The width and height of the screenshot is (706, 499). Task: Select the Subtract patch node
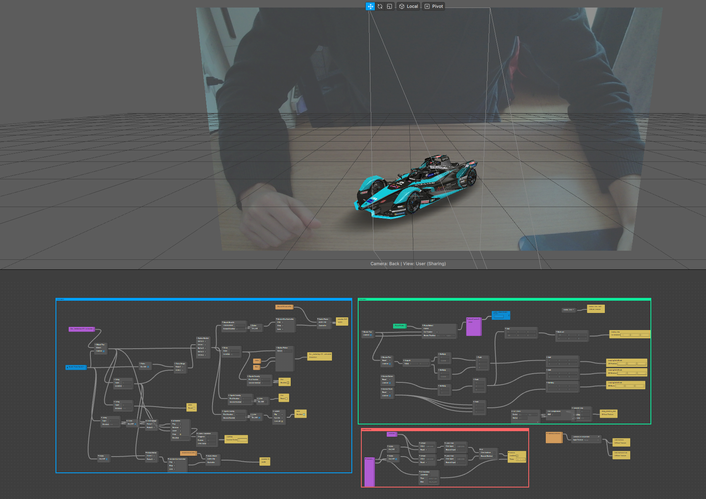point(572,336)
